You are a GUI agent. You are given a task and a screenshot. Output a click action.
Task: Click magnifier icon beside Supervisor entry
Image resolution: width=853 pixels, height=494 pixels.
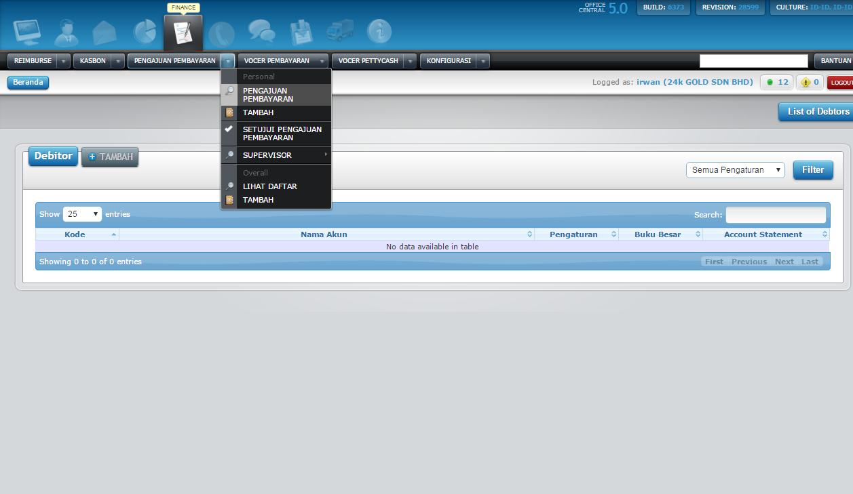pyautogui.click(x=229, y=155)
